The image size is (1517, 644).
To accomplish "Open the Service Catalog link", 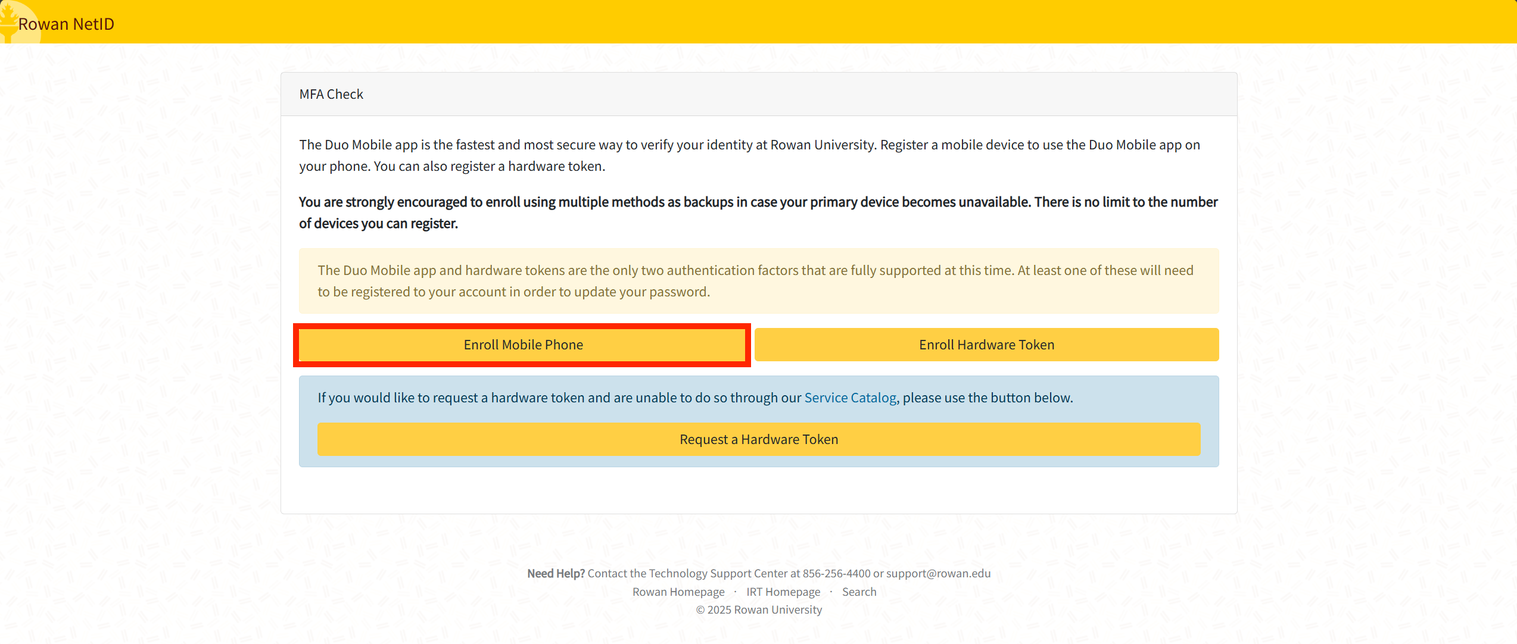I will [850, 398].
